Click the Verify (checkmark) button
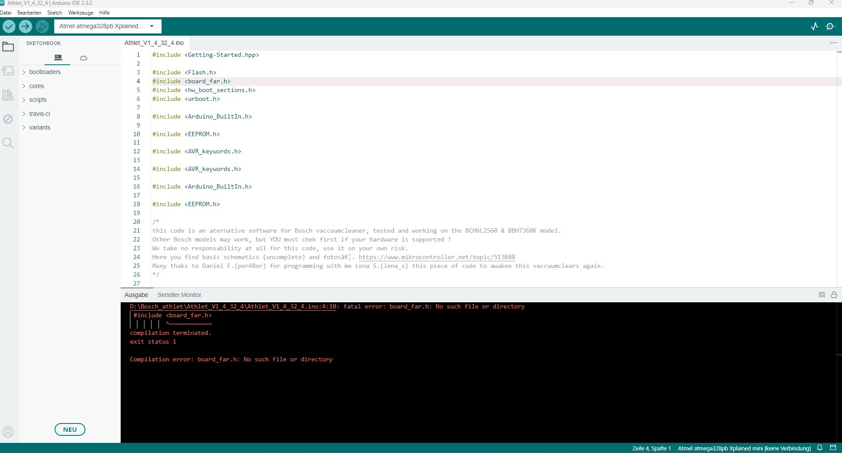Image resolution: width=842 pixels, height=453 pixels. (9, 26)
